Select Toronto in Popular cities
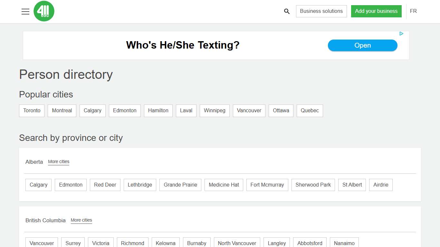Viewport: 440px width, 247px height. tap(32, 111)
